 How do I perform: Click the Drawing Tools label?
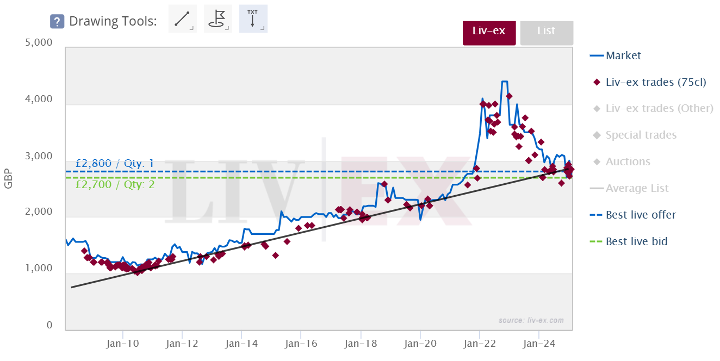[x=113, y=22]
